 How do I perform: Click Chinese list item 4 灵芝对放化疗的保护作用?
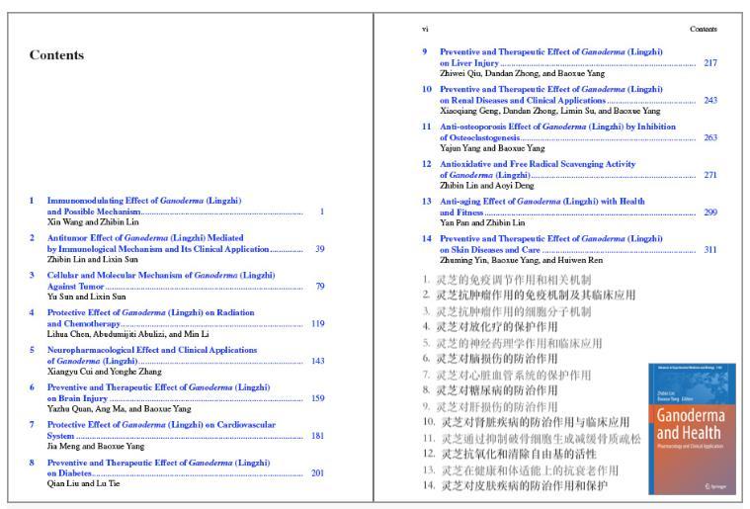point(490,327)
